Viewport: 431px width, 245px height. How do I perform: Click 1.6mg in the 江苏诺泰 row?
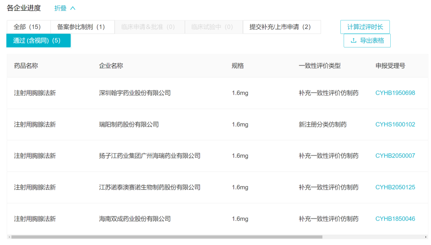pyautogui.click(x=240, y=187)
